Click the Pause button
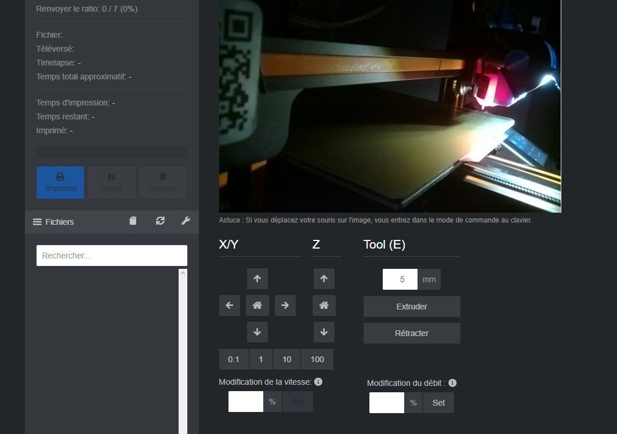The image size is (617, 434). coord(112,183)
